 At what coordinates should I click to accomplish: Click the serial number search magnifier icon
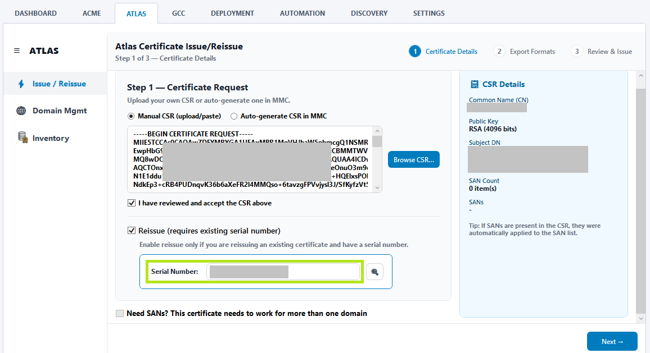point(374,272)
